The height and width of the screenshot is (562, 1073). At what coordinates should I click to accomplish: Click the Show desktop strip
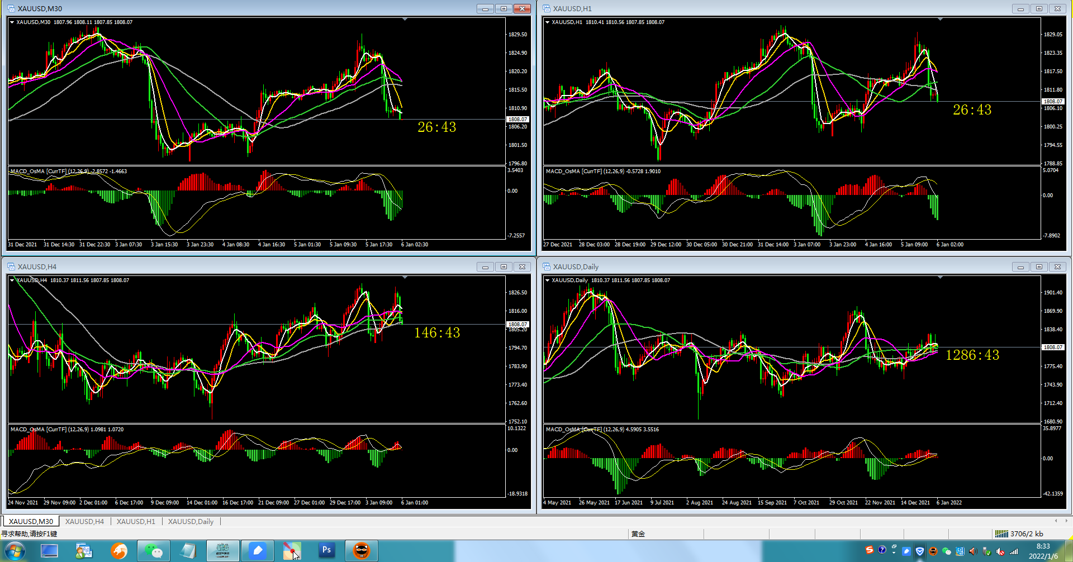1069,551
